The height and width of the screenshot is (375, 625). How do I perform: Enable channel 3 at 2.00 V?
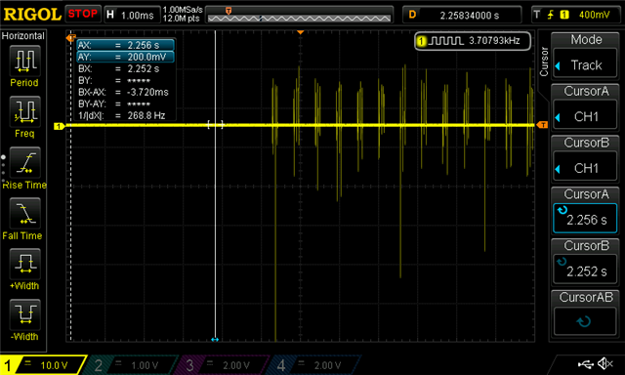pos(223,365)
